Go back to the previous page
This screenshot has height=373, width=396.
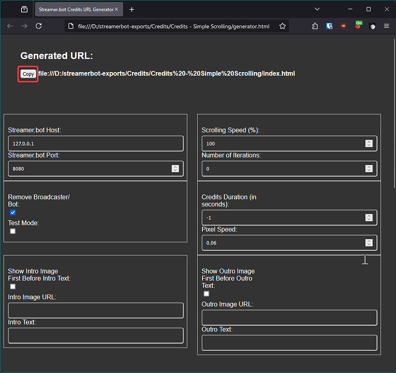(10, 26)
